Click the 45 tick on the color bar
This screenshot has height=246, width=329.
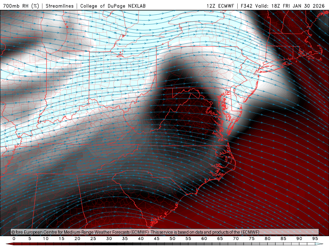[157, 239]
